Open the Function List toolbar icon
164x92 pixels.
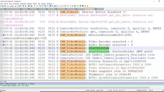(57, 6)
